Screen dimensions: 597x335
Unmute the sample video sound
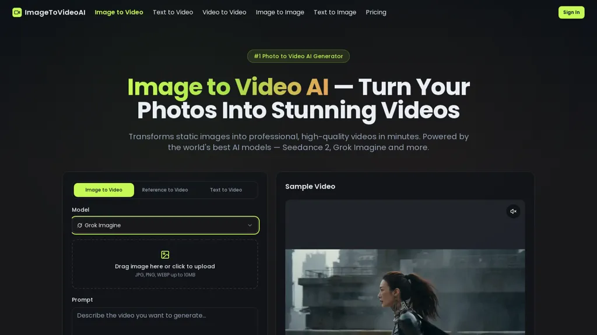[513, 211]
